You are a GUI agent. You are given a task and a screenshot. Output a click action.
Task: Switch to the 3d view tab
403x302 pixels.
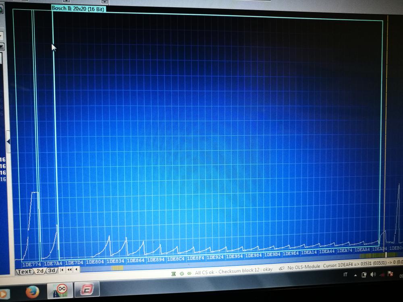coord(52,271)
